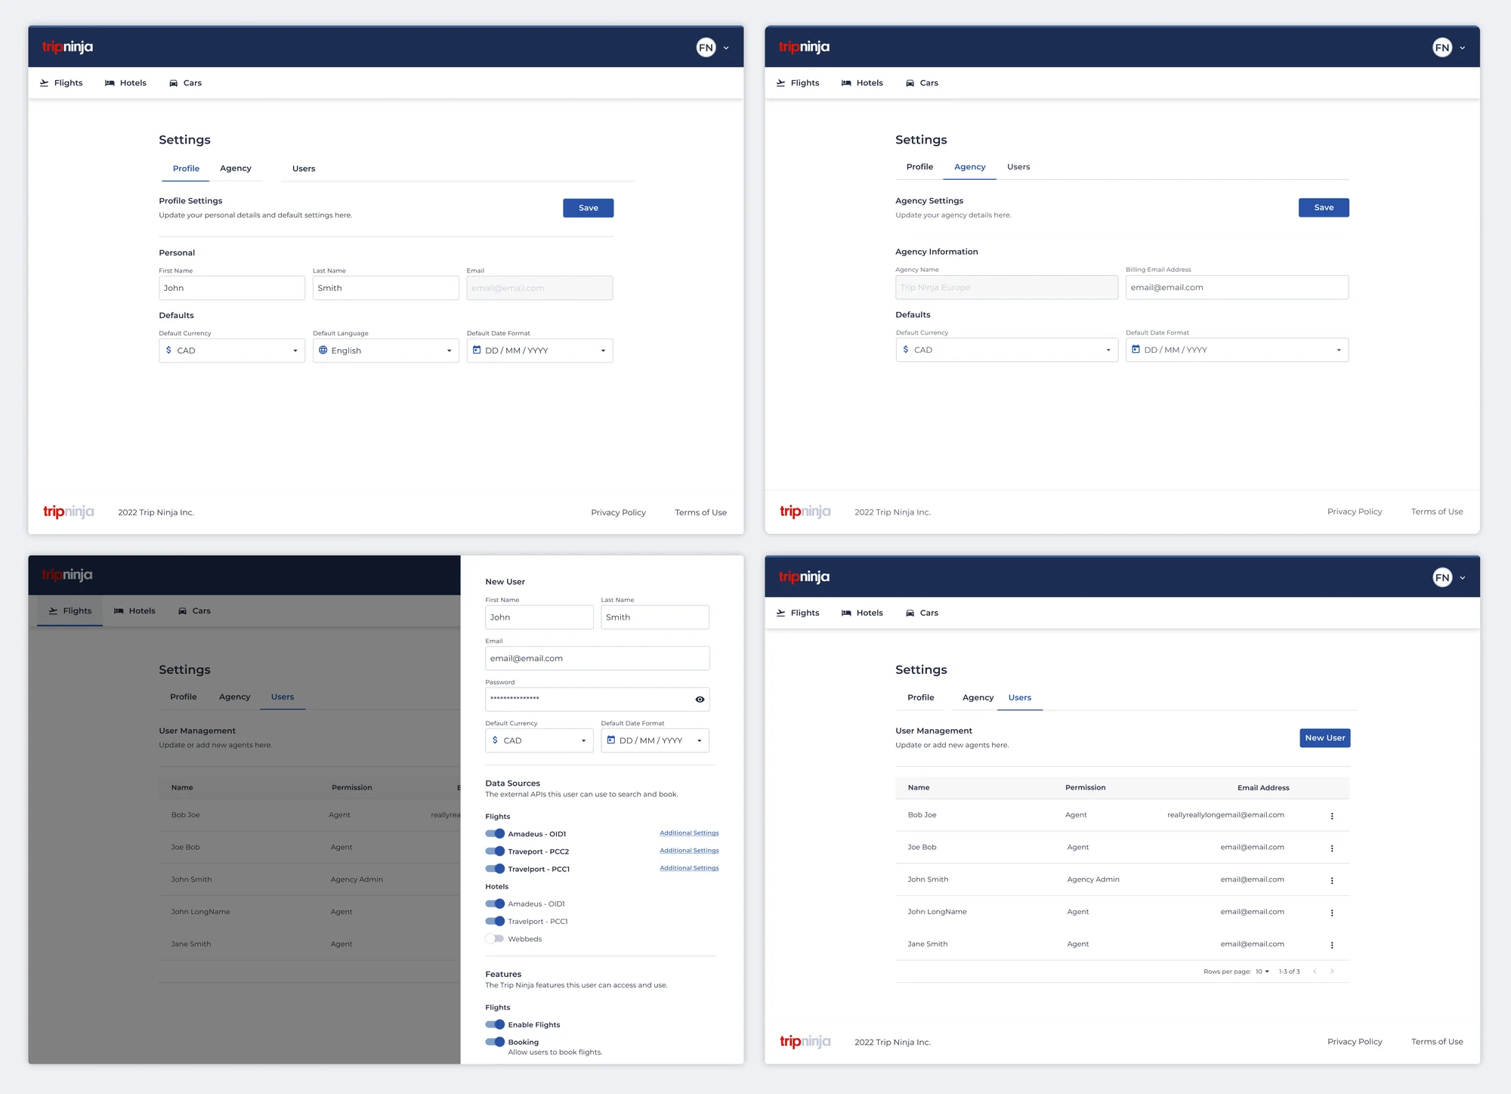1511x1094 pixels.
Task: Go to previous page of users table
Action: [x=1315, y=972]
